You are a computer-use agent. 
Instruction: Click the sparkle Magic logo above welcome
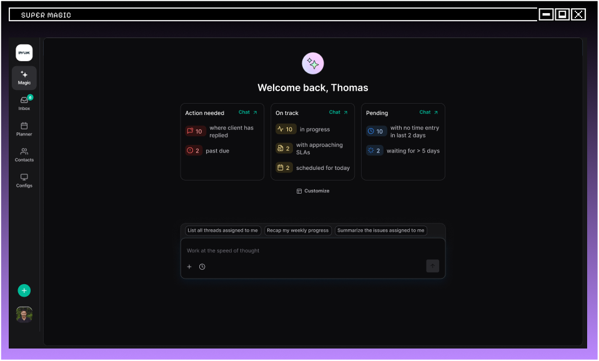pyautogui.click(x=313, y=64)
